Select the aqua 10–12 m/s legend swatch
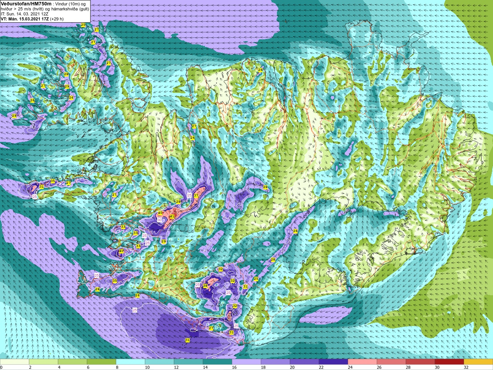 159,362
